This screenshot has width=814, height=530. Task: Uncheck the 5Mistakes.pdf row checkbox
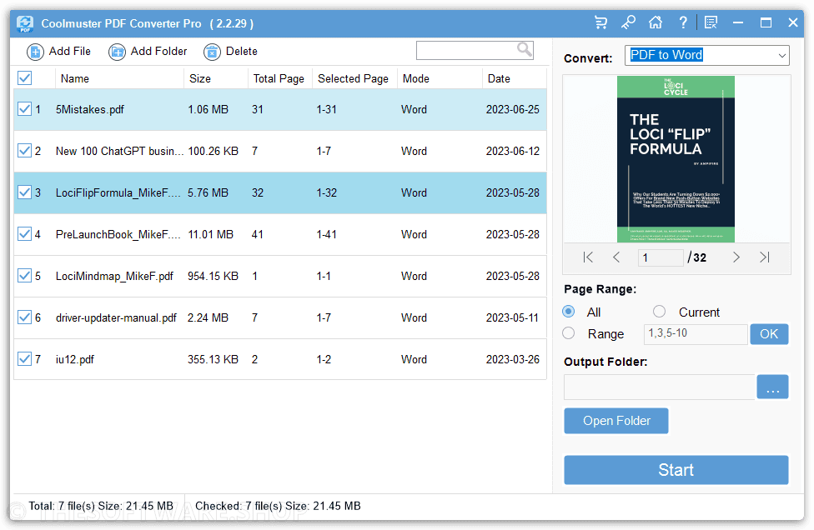tap(24, 109)
